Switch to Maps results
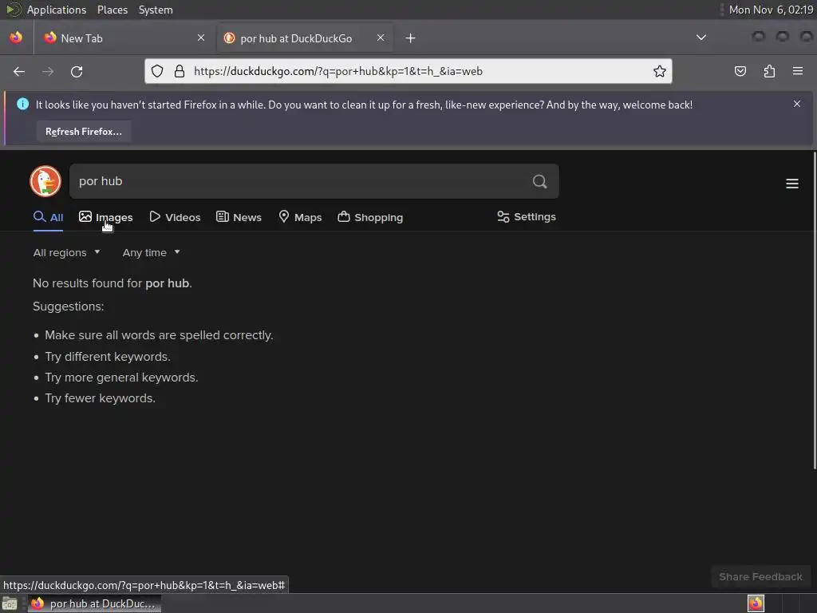 tap(300, 217)
